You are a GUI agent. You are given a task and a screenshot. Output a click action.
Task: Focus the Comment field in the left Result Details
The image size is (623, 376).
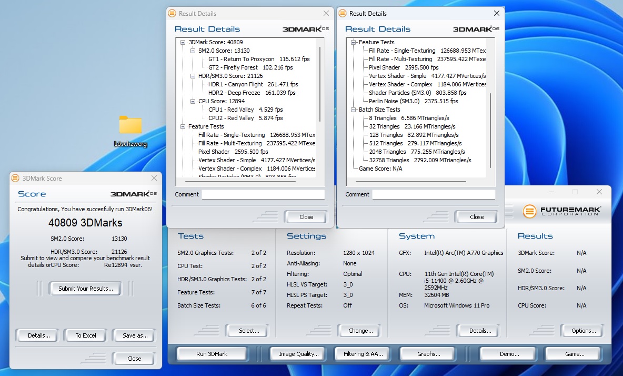[264, 194]
